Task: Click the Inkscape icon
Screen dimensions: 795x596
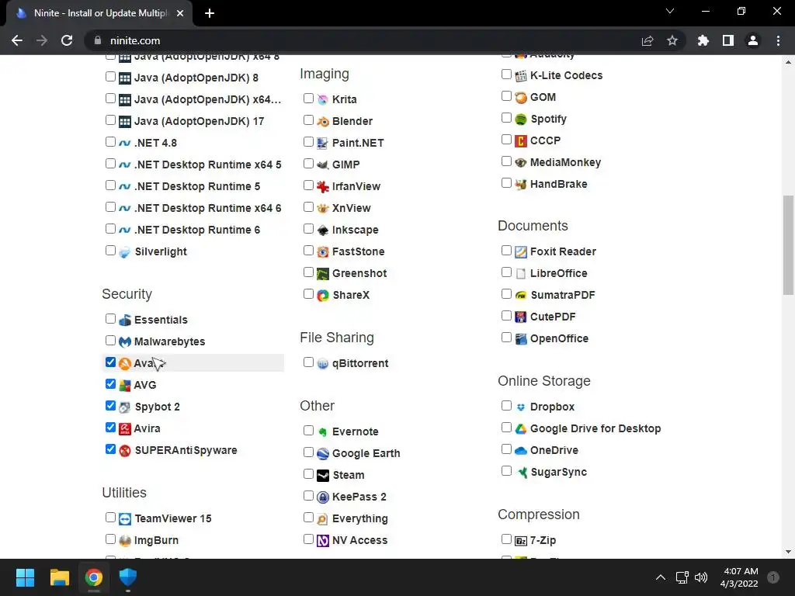Action: click(x=322, y=230)
